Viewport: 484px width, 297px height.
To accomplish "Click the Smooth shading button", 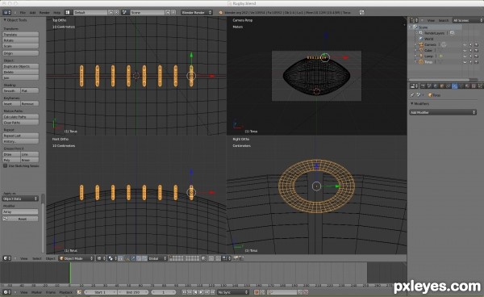I will [11, 90].
